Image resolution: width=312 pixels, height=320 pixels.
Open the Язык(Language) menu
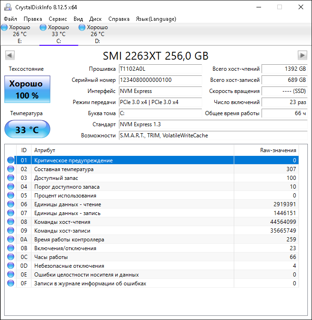[156, 19]
